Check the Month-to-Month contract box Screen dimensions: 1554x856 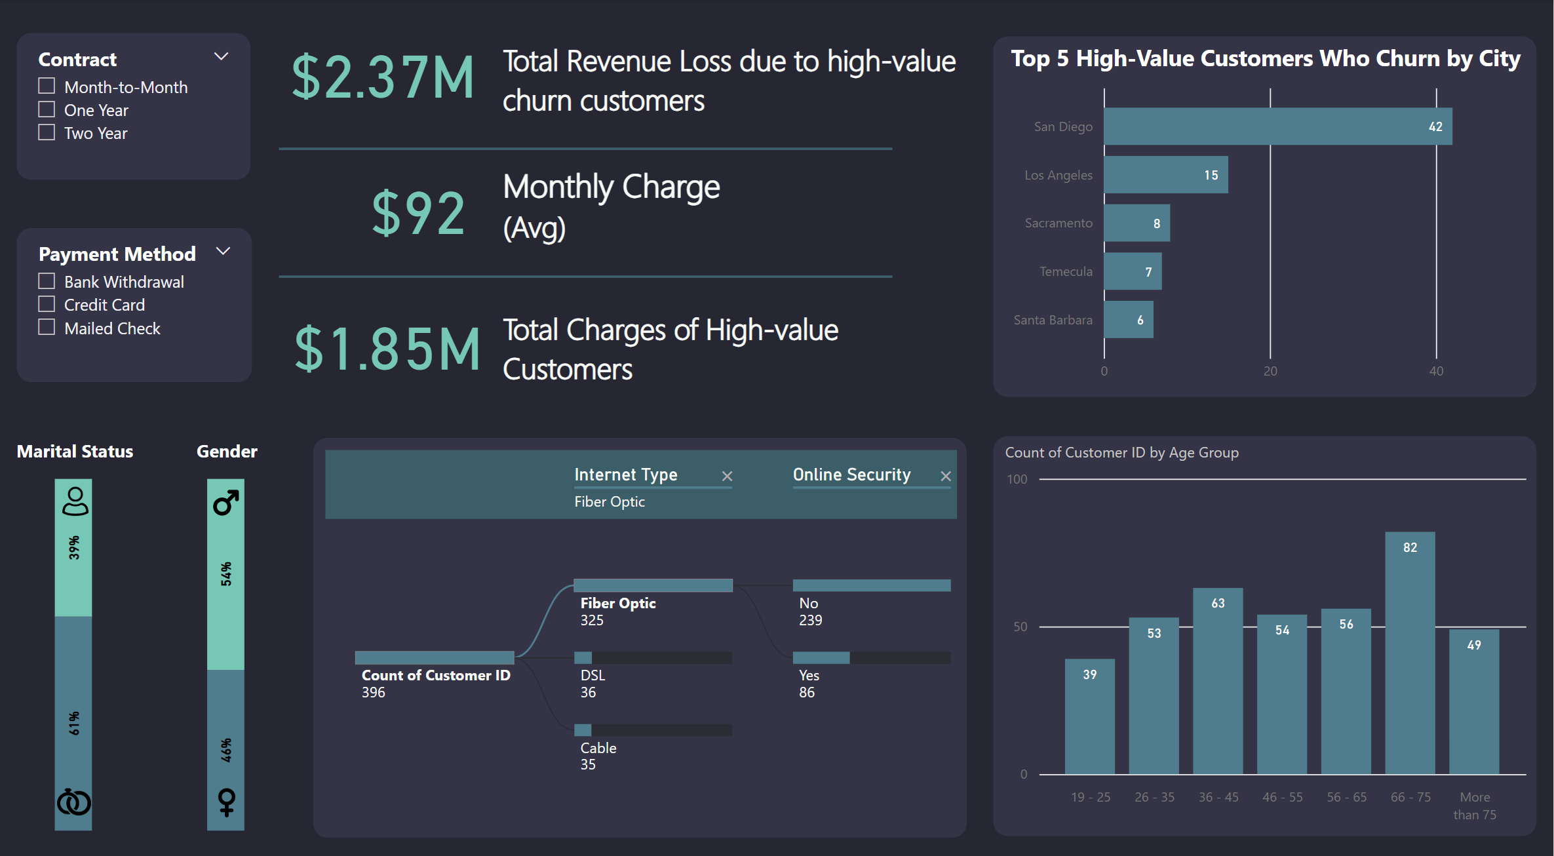point(47,87)
